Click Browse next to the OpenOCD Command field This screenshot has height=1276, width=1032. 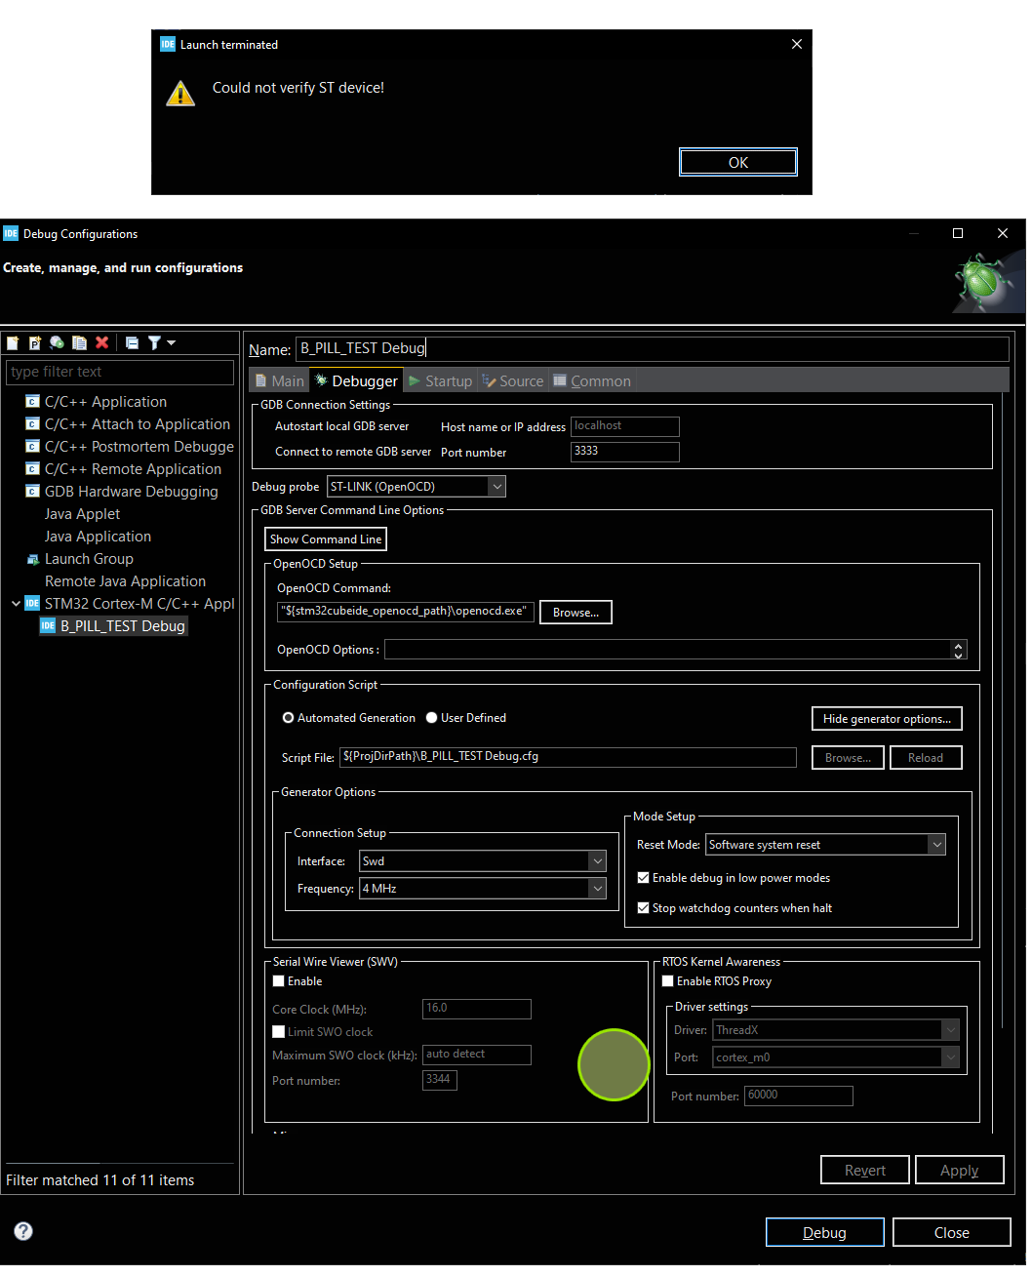(x=576, y=613)
